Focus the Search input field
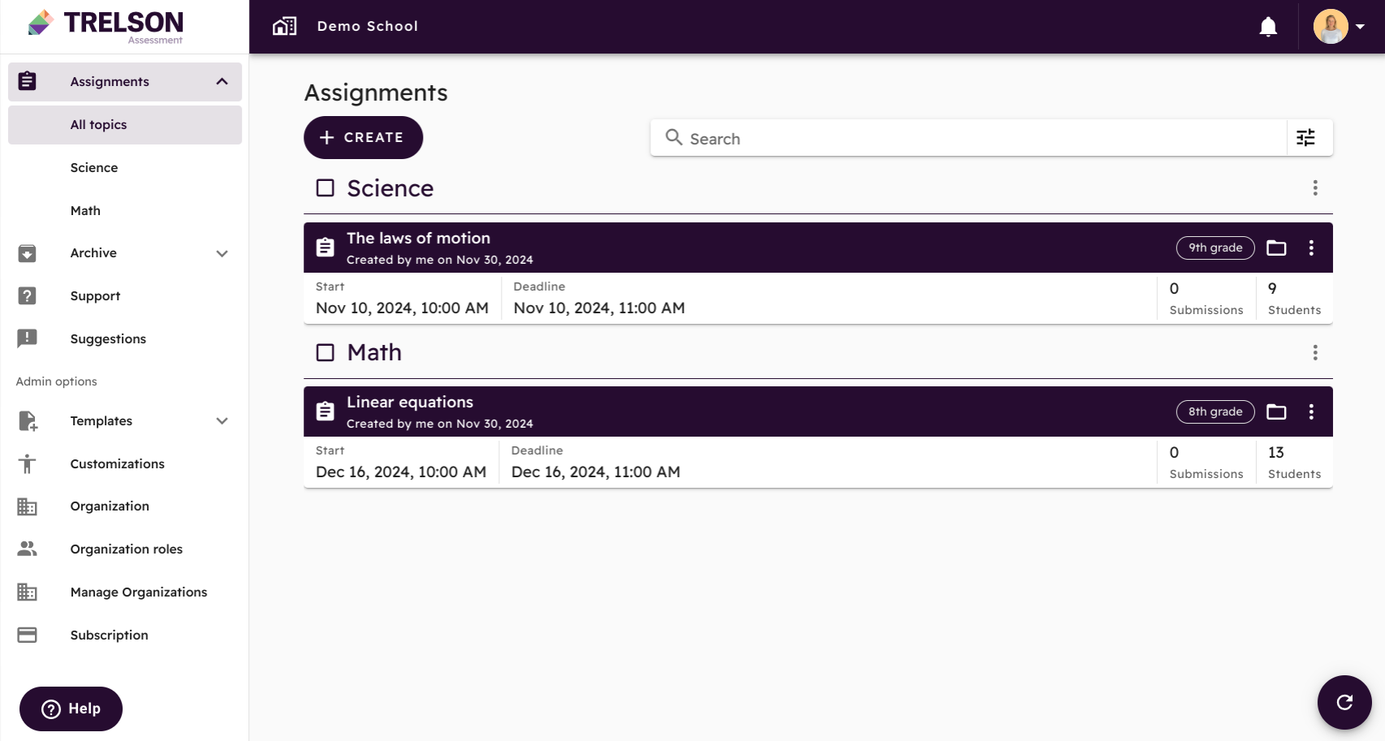1385x741 pixels. pyautogui.click(x=968, y=138)
